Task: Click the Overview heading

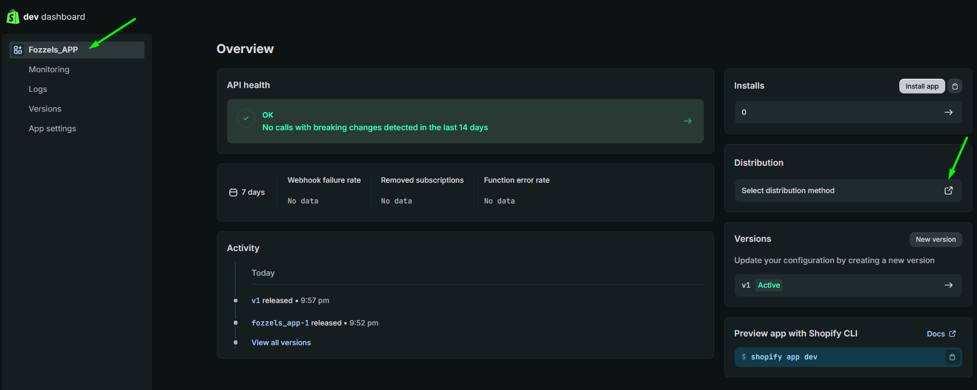Action: point(245,49)
